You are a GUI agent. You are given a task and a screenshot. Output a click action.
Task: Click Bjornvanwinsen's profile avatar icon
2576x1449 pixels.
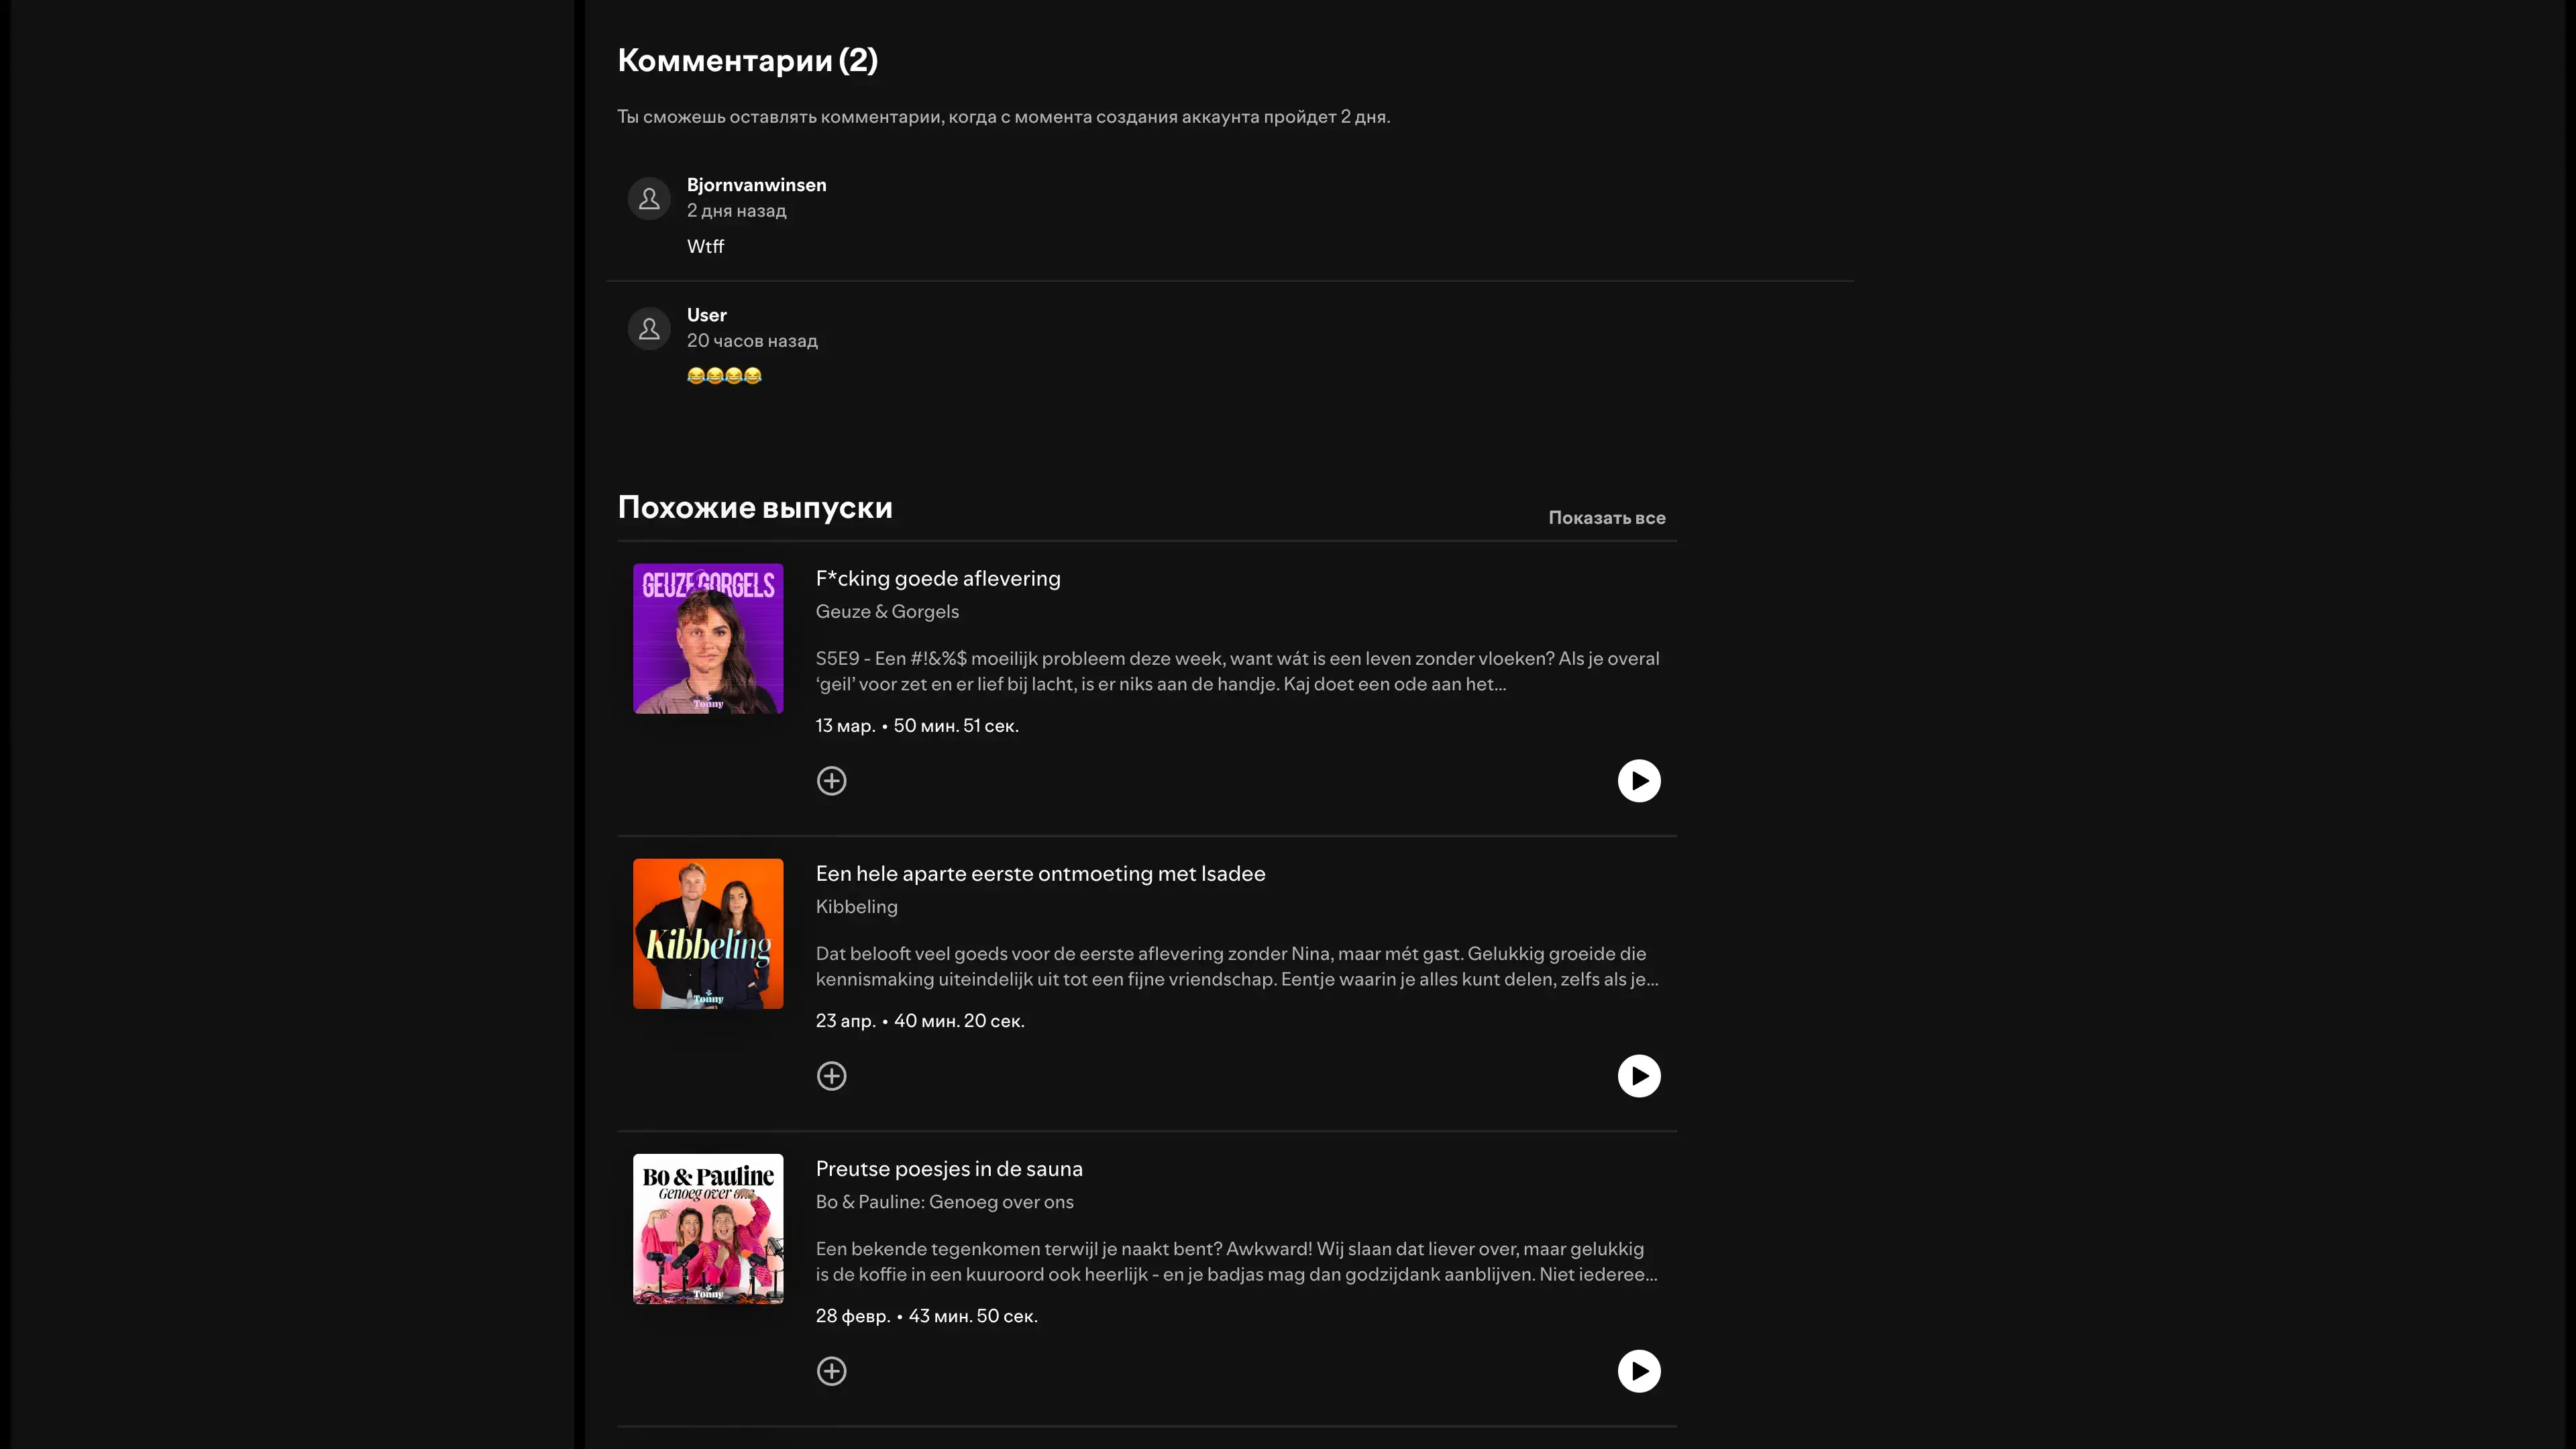[x=649, y=199]
